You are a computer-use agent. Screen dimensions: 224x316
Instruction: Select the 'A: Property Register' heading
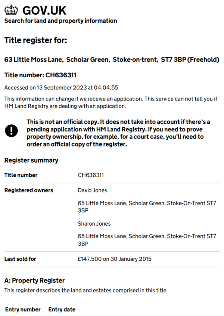(34, 281)
